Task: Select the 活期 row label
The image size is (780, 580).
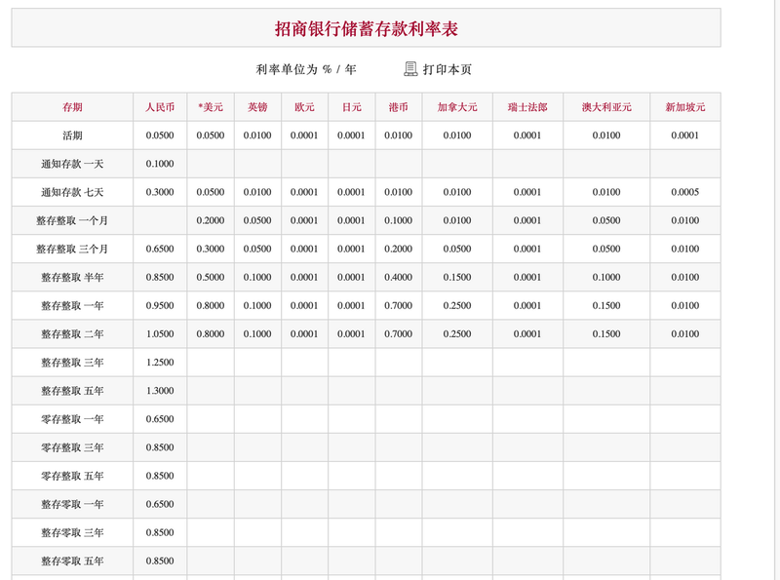Action: [x=72, y=135]
